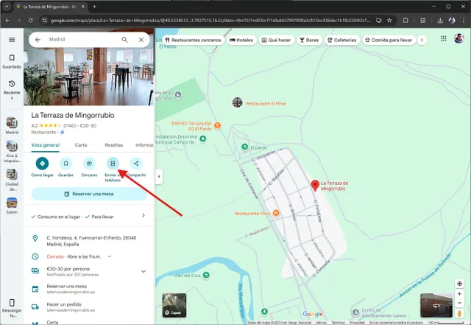Click Enviar a tu teléfono icon
471x325 pixels.
(113, 164)
